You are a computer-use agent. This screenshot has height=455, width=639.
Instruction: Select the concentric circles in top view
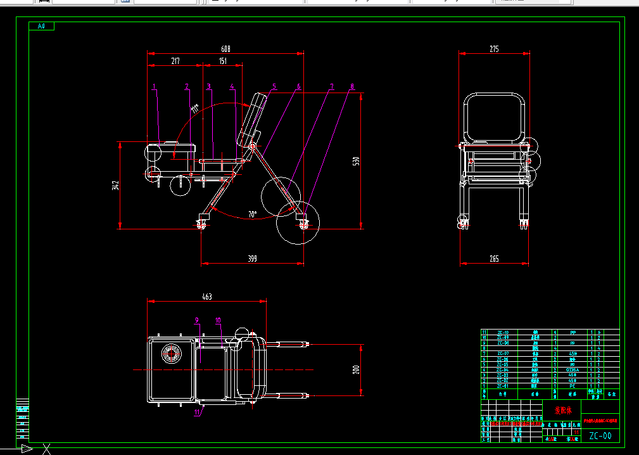pyautogui.click(x=171, y=354)
